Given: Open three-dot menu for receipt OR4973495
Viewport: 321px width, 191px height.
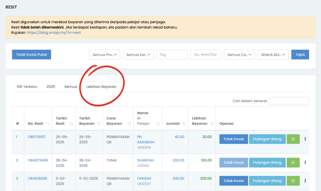Looking at the screenshot, I should (x=305, y=163).
